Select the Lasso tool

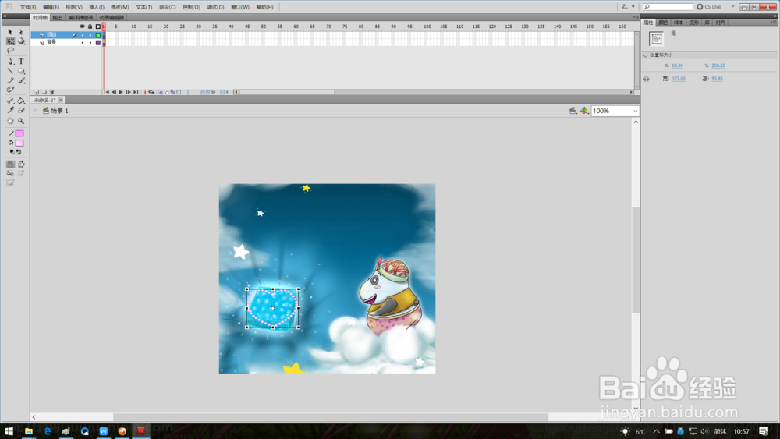pos(10,51)
